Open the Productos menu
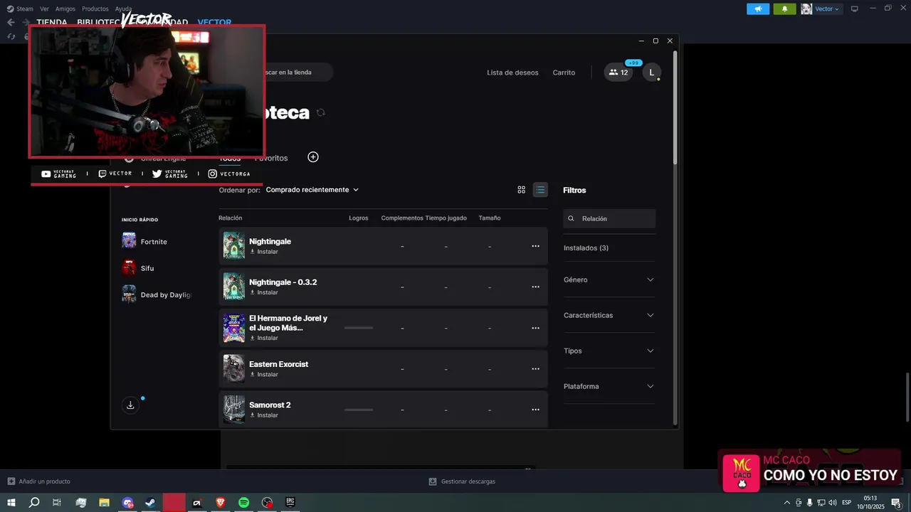The height and width of the screenshot is (512, 911). coord(95,9)
